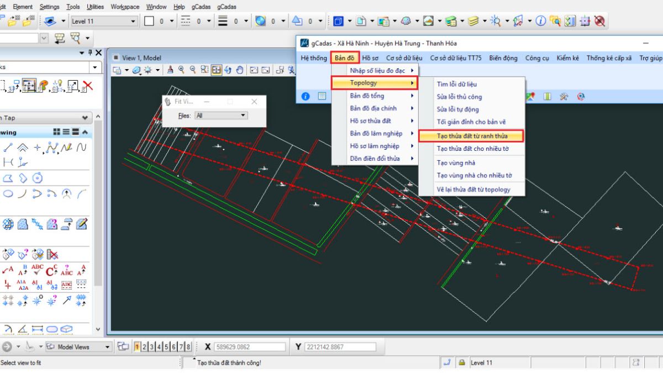
Task: Open the Topology submenu
Action: tap(375, 83)
